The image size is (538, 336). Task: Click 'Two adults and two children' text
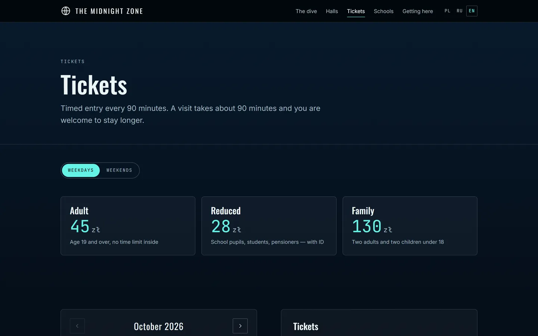(398, 242)
